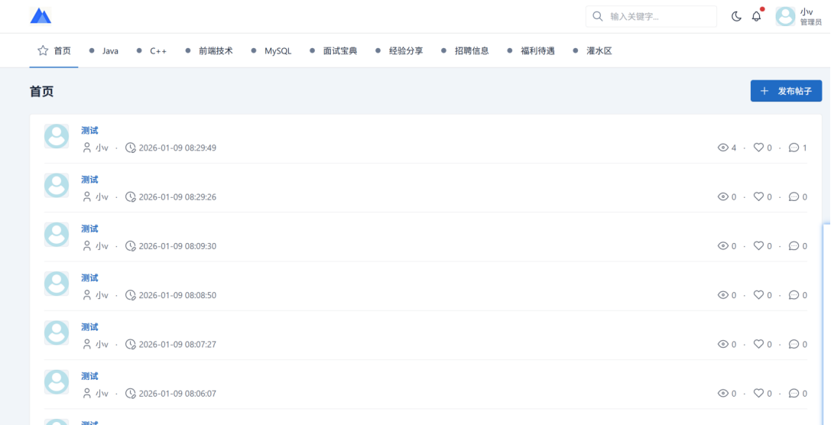Open notifications via the bell icon
Image resolution: width=831 pixels, height=425 pixels.
756,16
